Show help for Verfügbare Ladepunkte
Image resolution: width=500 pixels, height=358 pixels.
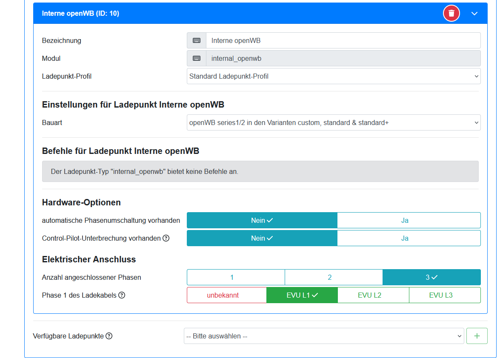(x=109, y=336)
